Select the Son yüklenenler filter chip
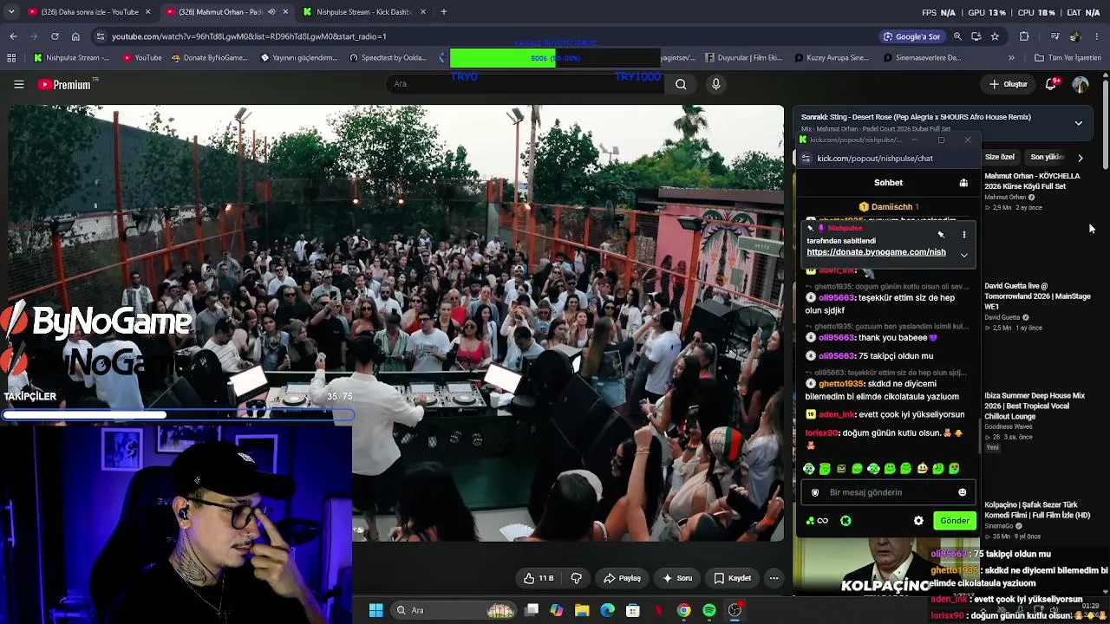1110x624 pixels. (x=1047, y=158)
